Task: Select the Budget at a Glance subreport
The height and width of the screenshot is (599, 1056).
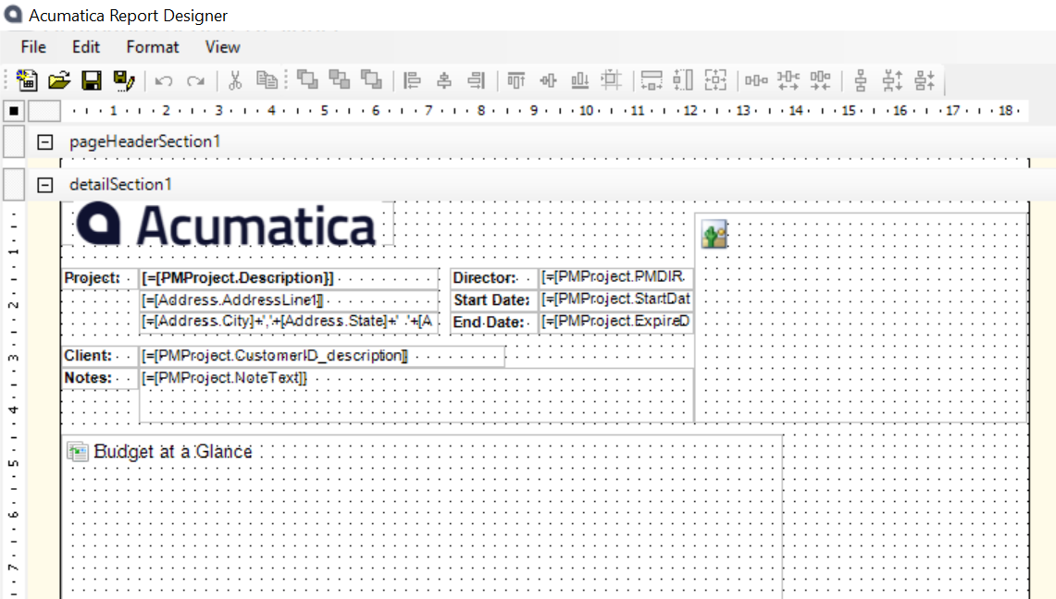Action: click(422, 517)
